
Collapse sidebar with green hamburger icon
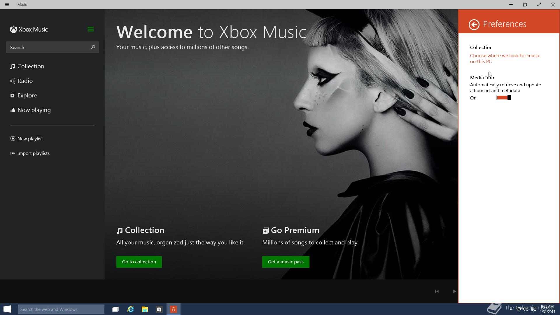point(90,29)
